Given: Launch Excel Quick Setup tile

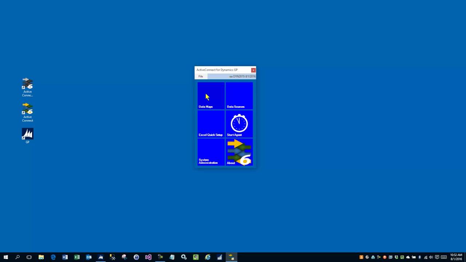Looking at the screenshot, I should (x=211, y=124).
